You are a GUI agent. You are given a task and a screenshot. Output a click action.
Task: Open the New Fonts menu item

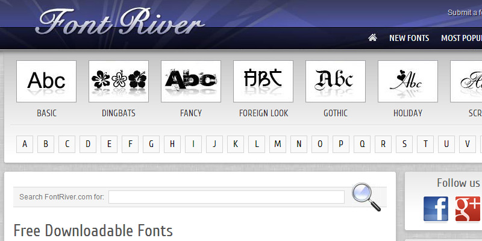[409, 38]
